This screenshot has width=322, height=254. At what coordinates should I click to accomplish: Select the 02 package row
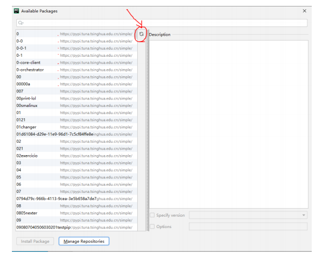tap(76, 142)
